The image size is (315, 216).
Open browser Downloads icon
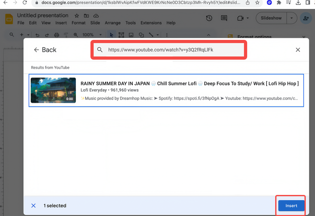[298, 3]
